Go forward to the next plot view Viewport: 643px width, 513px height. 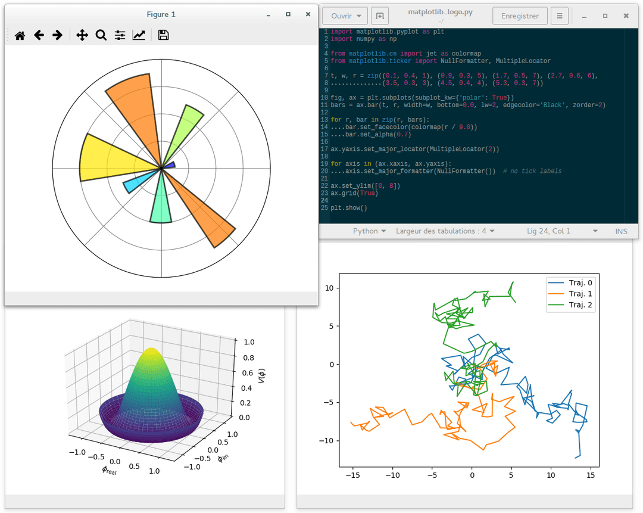coord(58,35)
